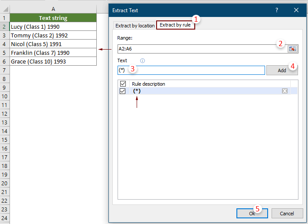Delete the (*) rule with X icon
This screenshot has width=308, height=224.
click(285, 91)
